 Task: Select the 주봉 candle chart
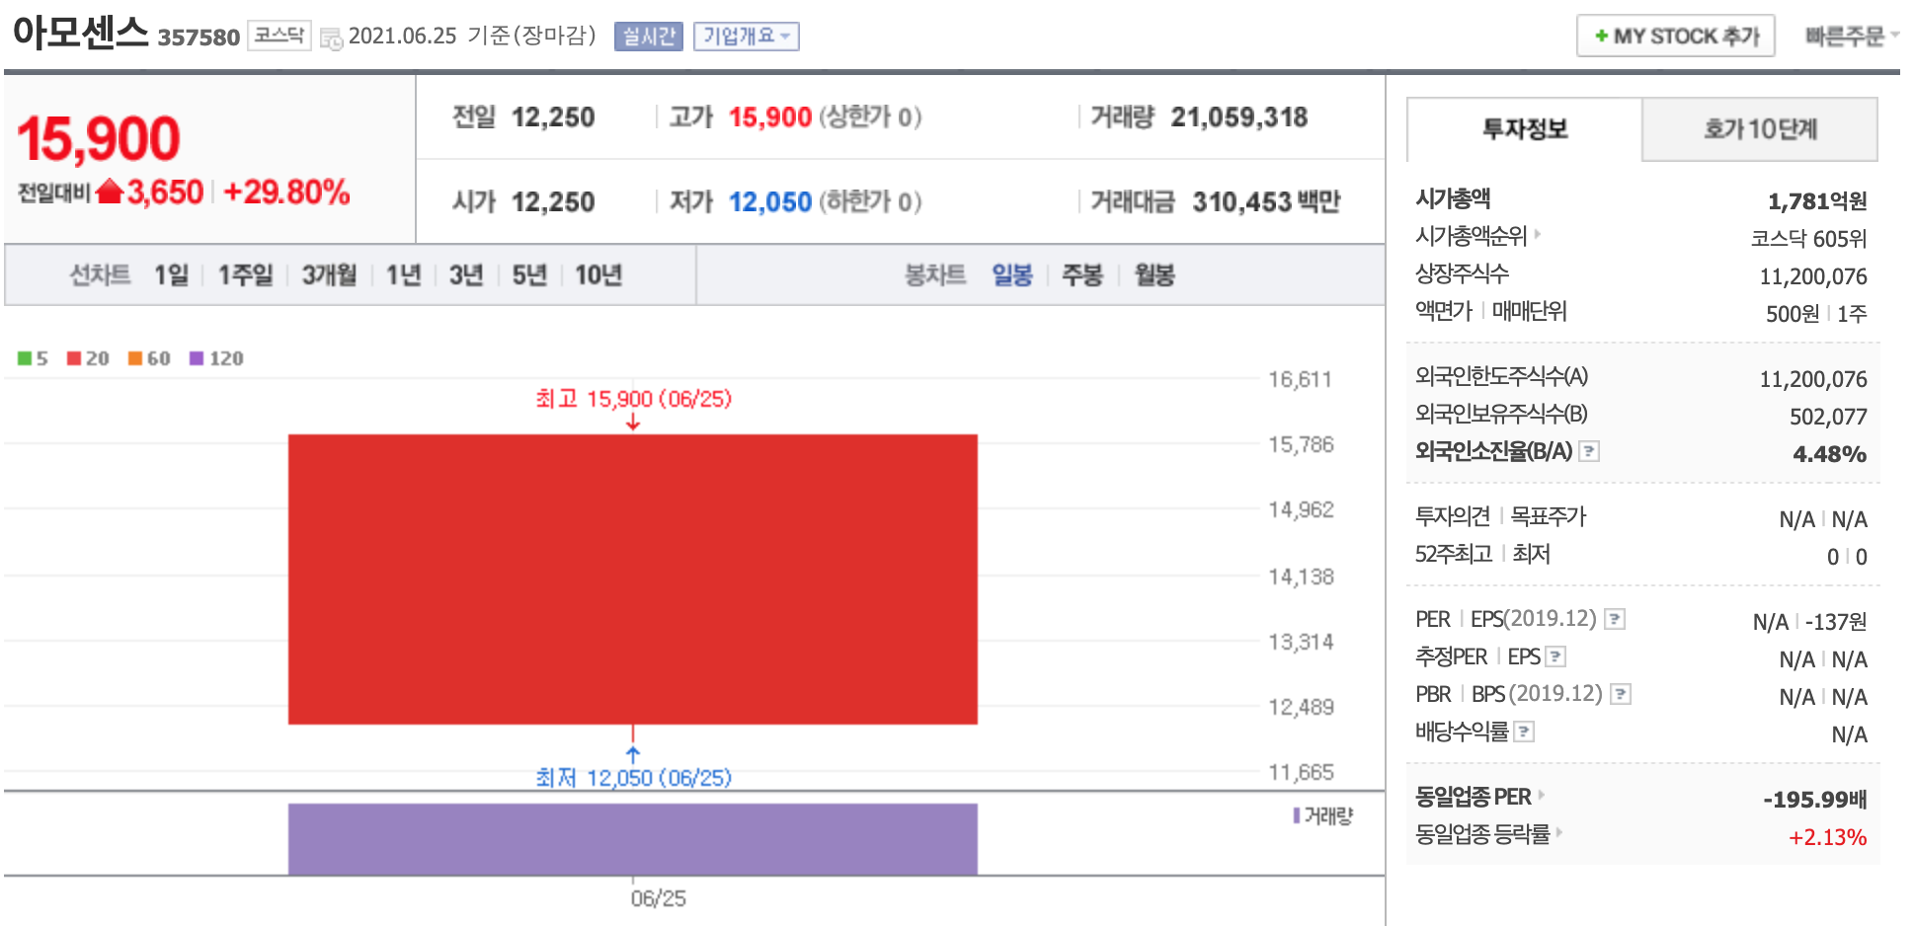[1081, 274]
